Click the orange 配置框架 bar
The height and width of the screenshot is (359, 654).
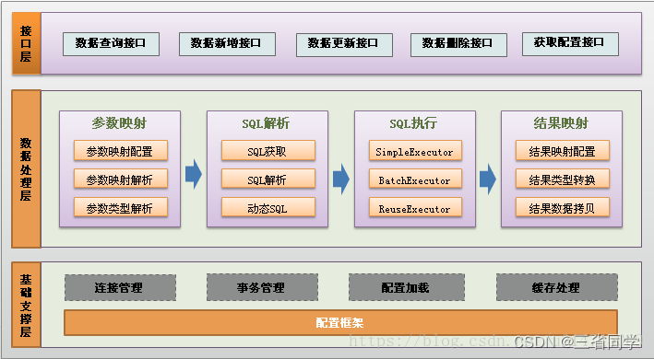pyautogui.click(x=340, y=322)
